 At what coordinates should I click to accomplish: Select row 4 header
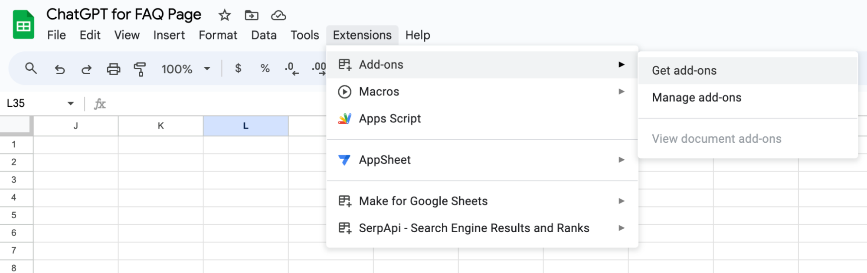tap(16, 198)
